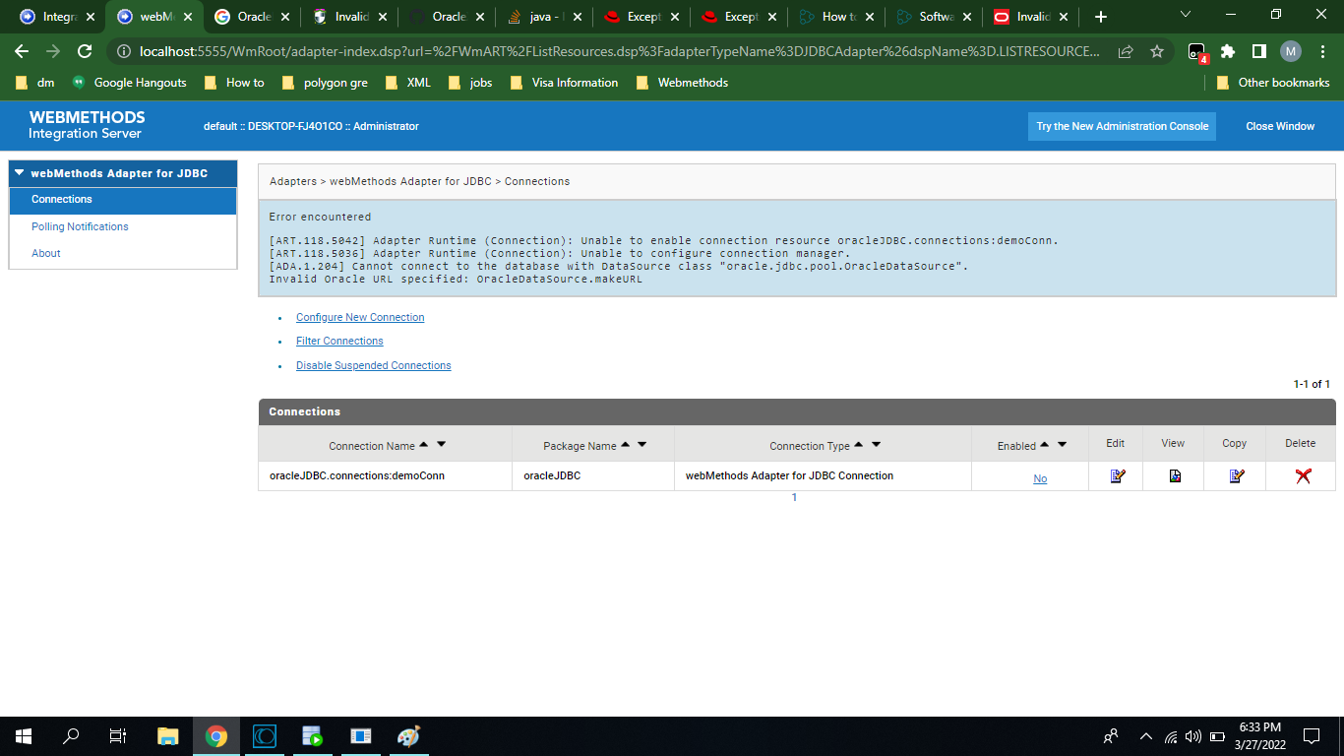
Task: Go forward in browser history
Action: click(x=53, y=51)
